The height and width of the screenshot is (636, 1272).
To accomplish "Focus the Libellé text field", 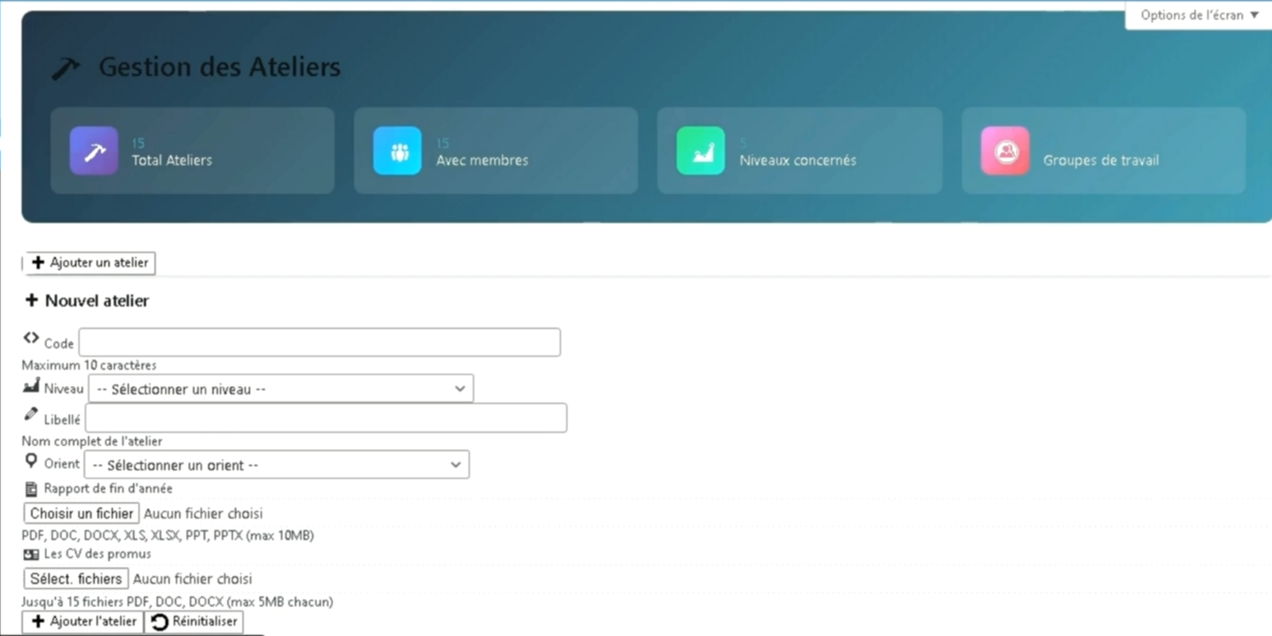I will tap(325, 418).
